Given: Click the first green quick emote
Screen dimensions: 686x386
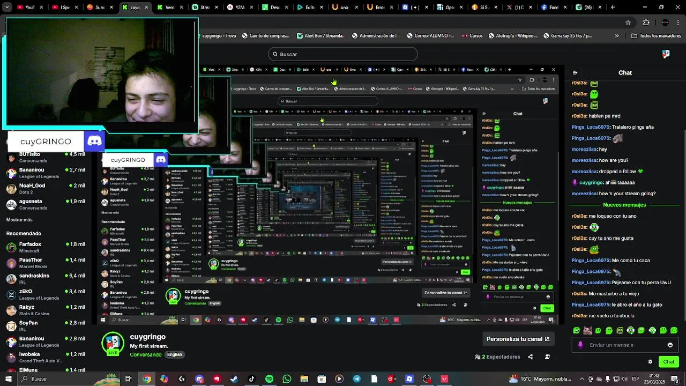Looking at the screenshot, I should tap(576, 330).
